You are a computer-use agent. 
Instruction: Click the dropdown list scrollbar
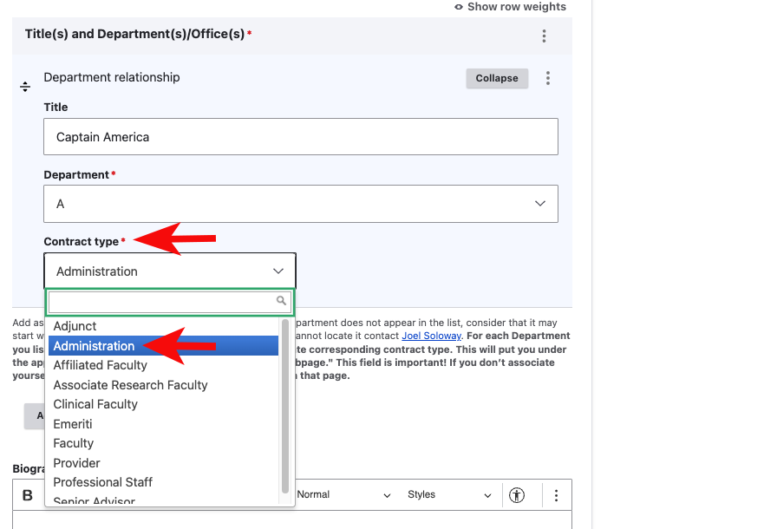pos(285,406)
